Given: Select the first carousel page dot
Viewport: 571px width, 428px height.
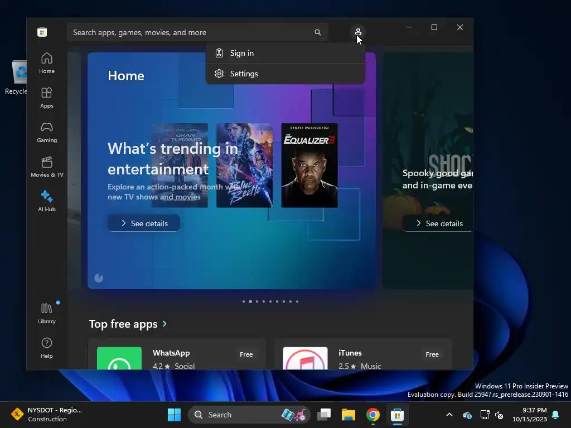Looking at the screenshot, I should (x=244, y=301).
